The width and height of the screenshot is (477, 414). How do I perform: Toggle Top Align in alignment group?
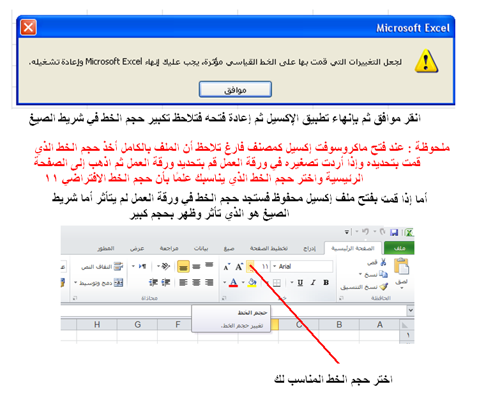(209, 266)
